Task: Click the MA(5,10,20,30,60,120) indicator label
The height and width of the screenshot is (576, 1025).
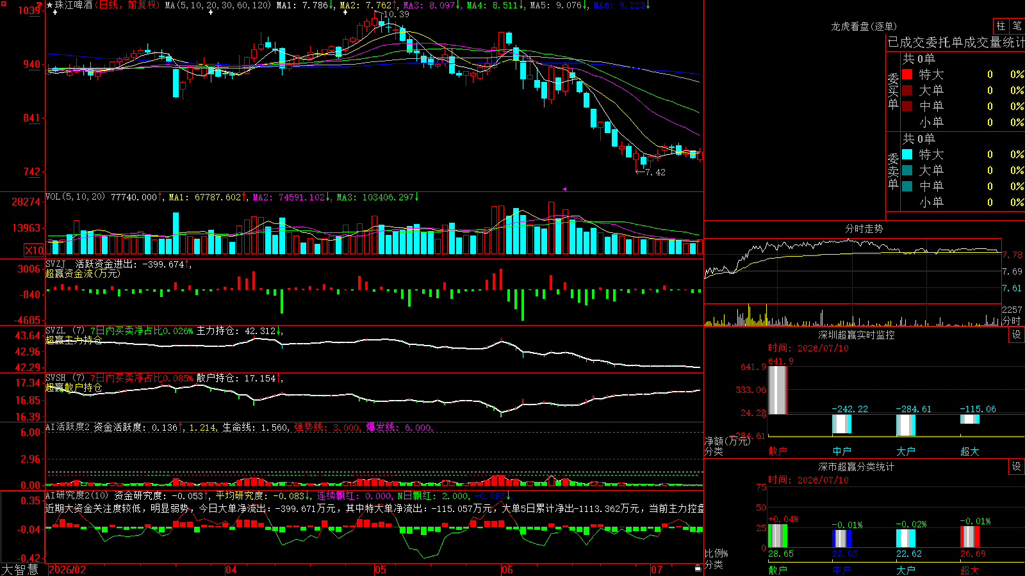Action: click(x=218, y=5)
